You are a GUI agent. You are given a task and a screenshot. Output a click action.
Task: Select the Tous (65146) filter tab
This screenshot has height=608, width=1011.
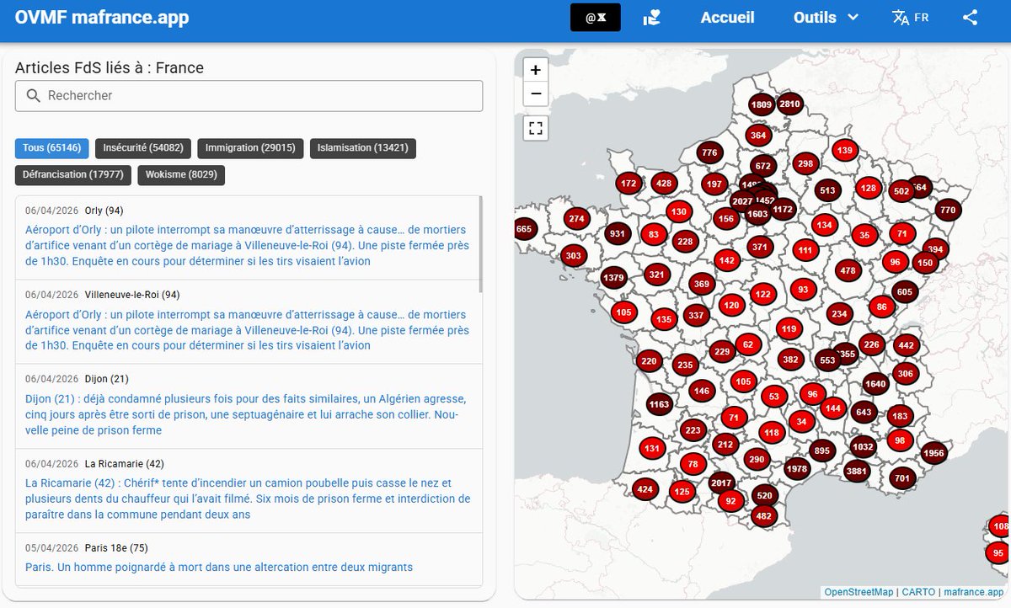51,148
